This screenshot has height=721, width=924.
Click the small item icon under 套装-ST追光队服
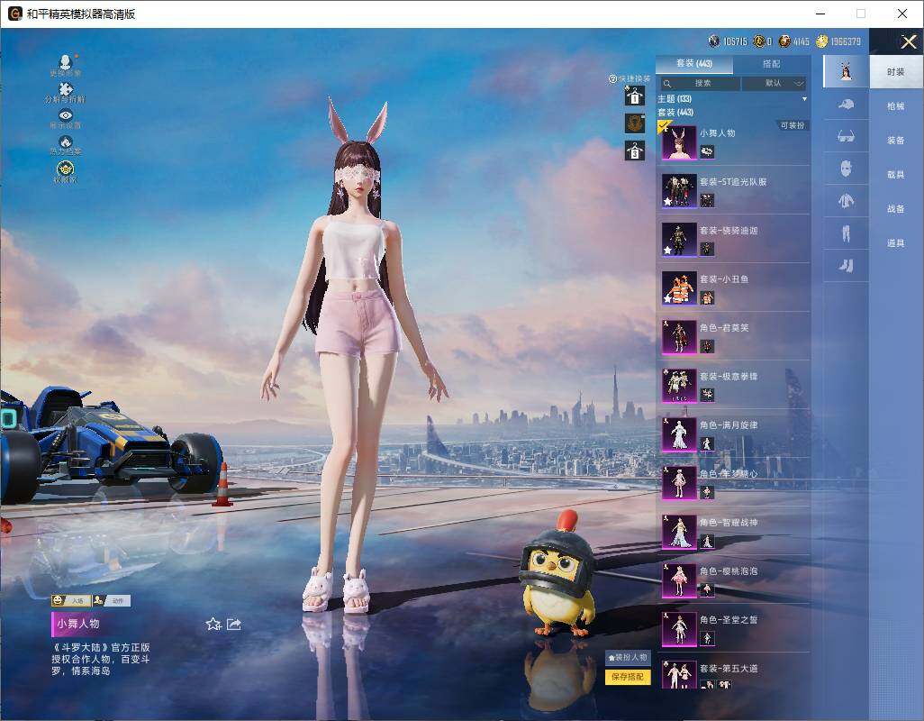[707, 200]
